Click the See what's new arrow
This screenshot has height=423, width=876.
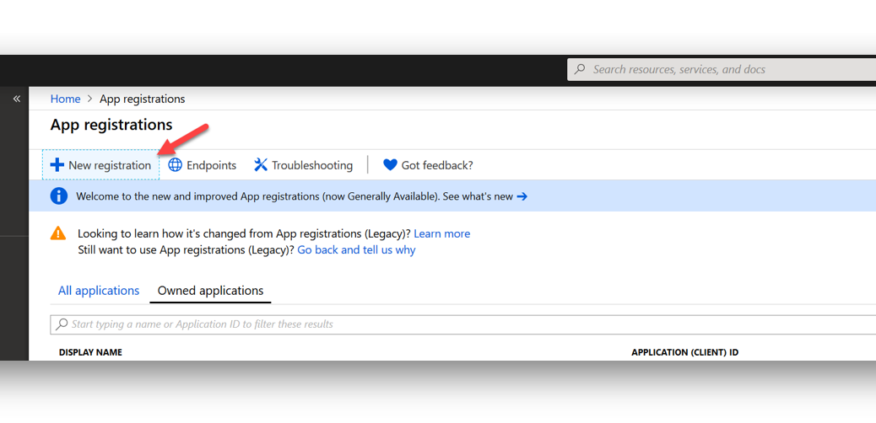point(522,196)
